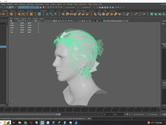
Task: Open the viewport Lighting menu
Action: click(24, 19)
